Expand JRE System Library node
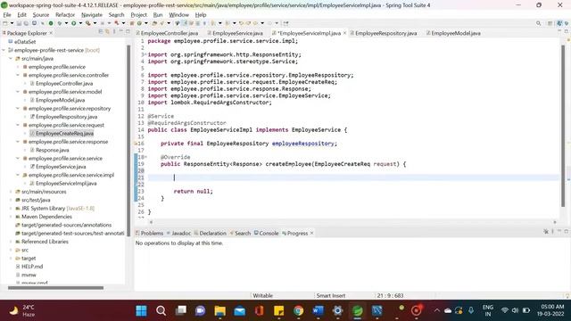Viewport: 571px width, 321px height. point(11,209)
